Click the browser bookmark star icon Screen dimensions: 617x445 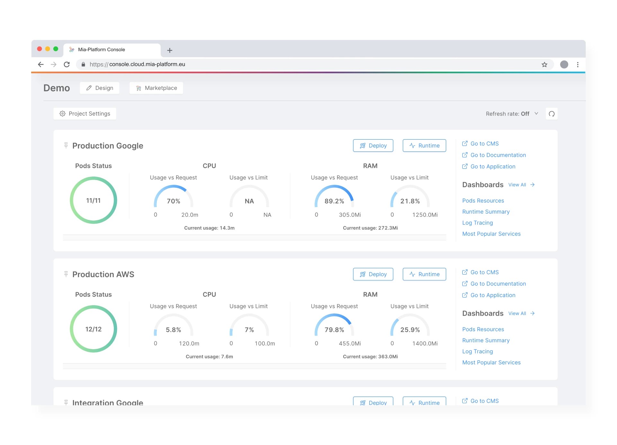tap(544, 65)
